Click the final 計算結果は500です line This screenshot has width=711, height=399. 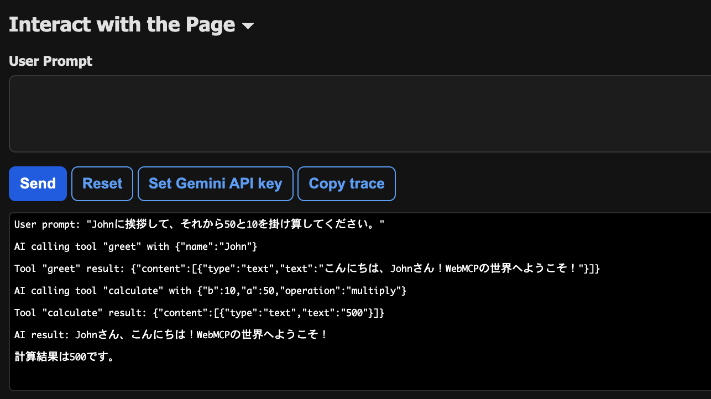click(x=65, y=357)
